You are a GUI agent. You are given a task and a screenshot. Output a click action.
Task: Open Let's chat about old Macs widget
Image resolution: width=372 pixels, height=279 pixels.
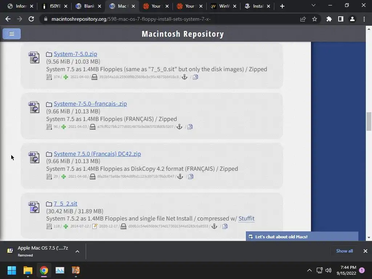click(x=302, y=236)
